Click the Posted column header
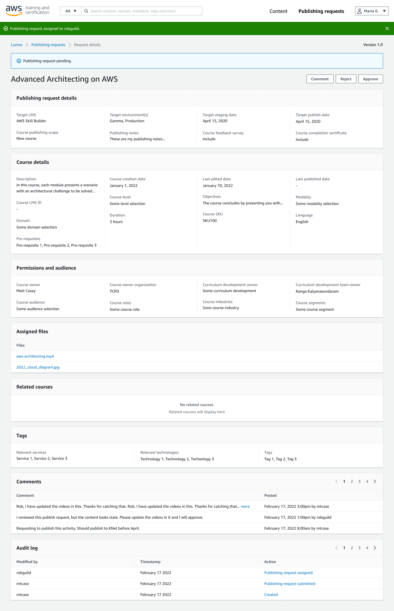 (270, 495)
